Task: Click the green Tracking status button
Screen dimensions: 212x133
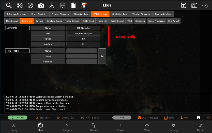Action: [x=18, y=118]
